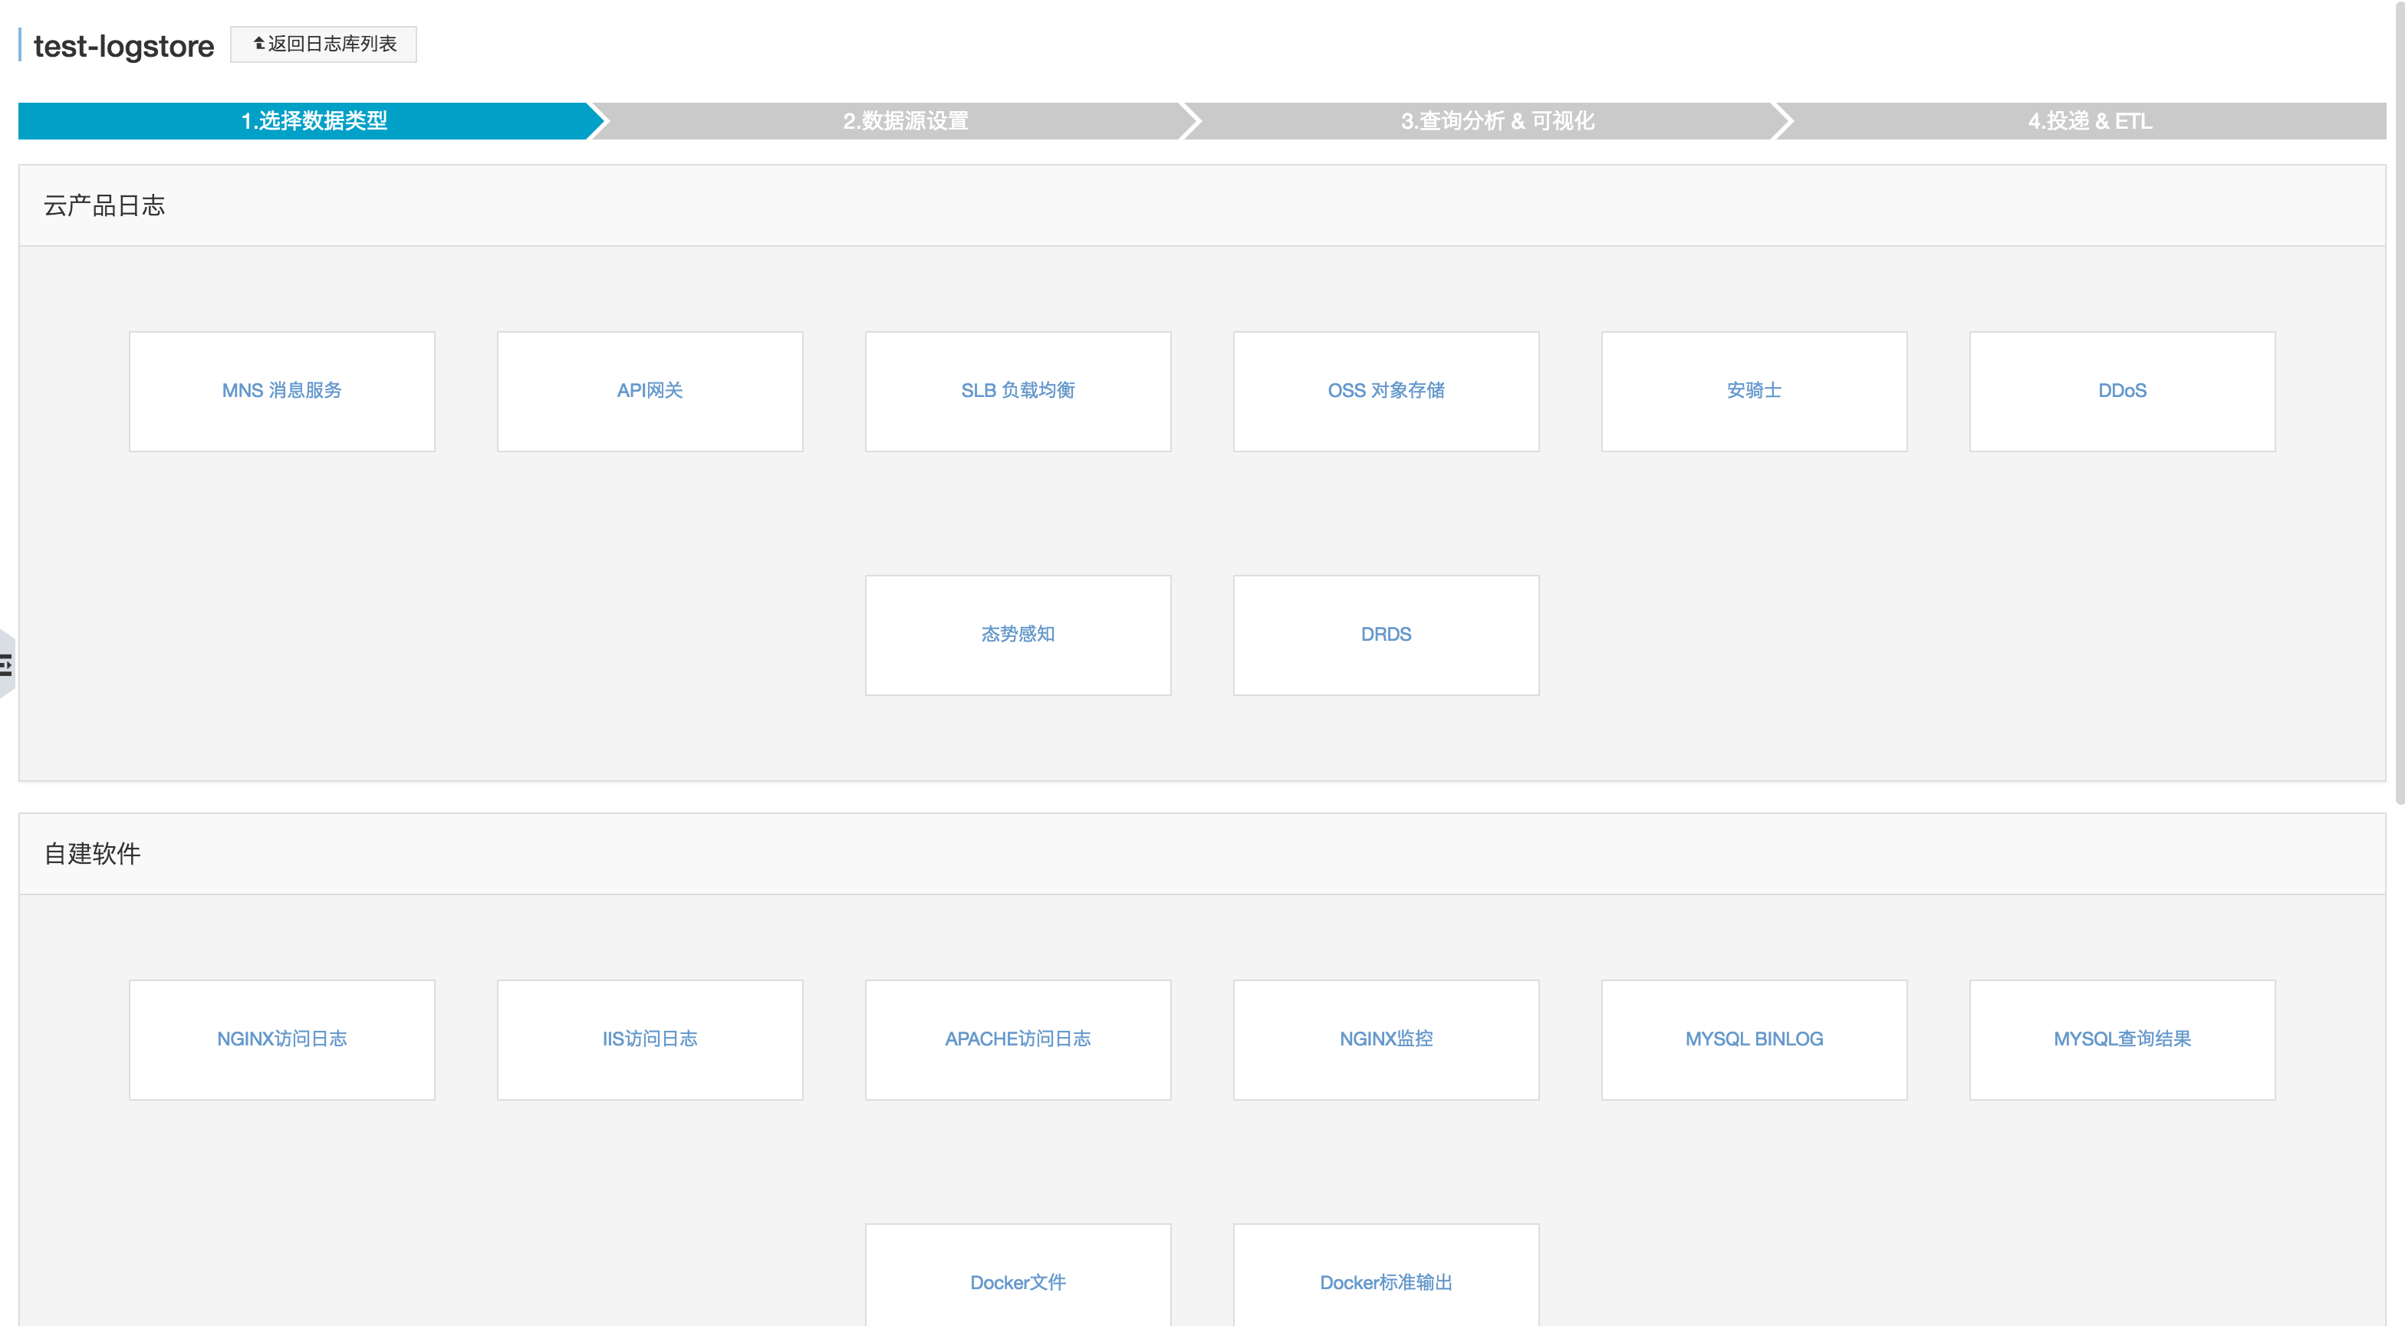Choose OSS 对象存储 log source
The image size is (2405, 1326).
(x=1386, y=391)
